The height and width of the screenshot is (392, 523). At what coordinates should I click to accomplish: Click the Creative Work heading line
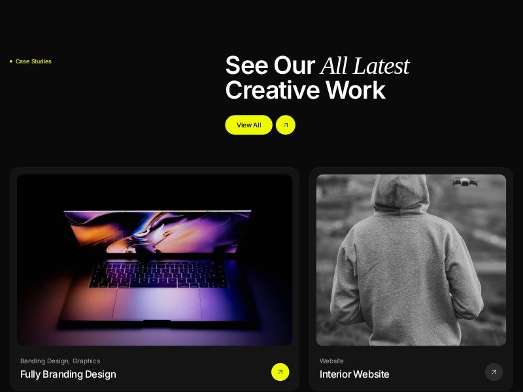(305, 90)
